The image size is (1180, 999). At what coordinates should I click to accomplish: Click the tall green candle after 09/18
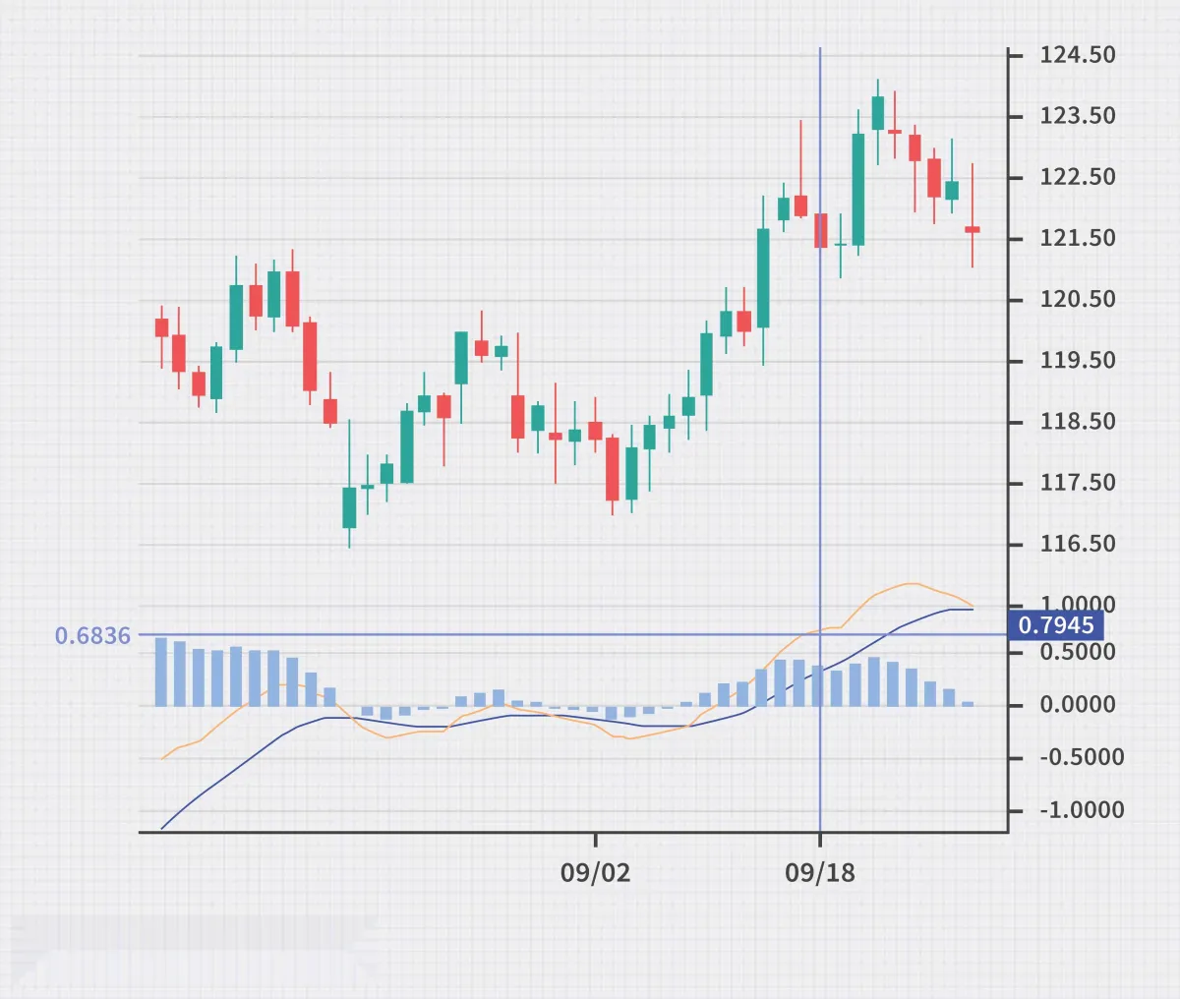click(858, 190)
